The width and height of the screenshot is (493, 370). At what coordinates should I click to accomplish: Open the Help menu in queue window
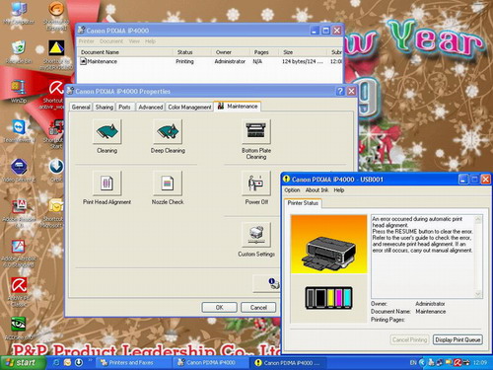[x=150, y=41]
